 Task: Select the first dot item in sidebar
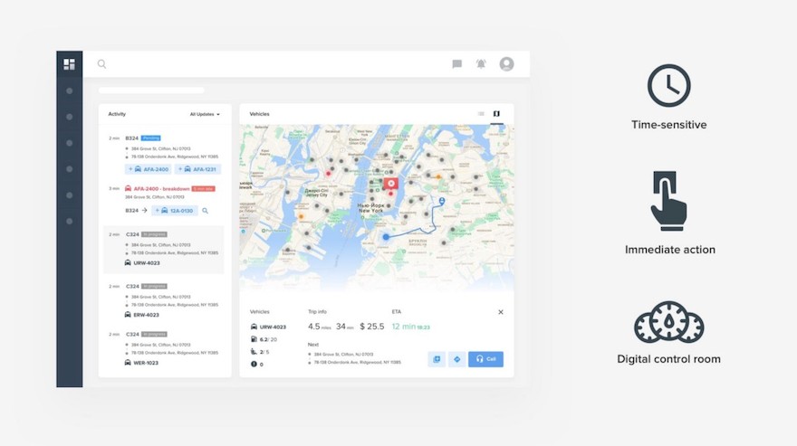coord(69,91)
